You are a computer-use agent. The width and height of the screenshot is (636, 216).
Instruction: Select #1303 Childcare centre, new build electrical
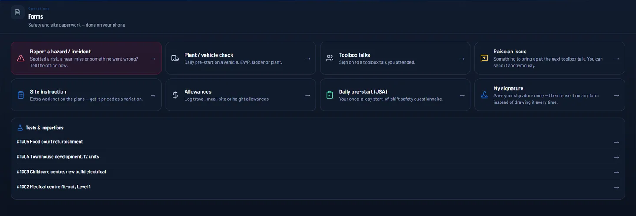pos(318,172)
